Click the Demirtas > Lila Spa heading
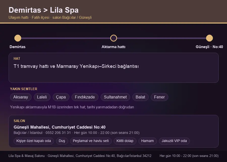Image resolution: width=227 pixels, height=162 pixels. (x=44, y=10)
